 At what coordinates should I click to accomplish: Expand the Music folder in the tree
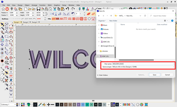tap(99, 25)
